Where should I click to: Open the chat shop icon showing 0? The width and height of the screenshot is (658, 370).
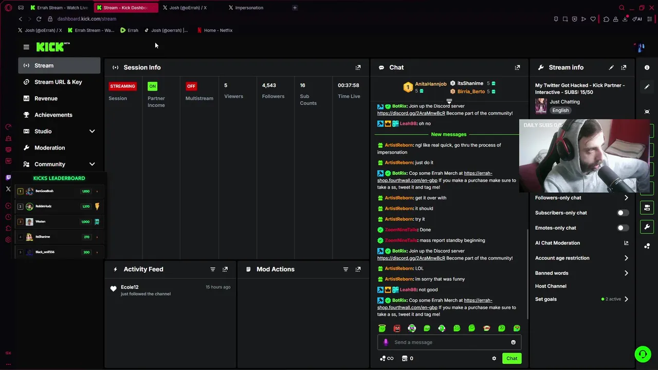coord(408,359)
